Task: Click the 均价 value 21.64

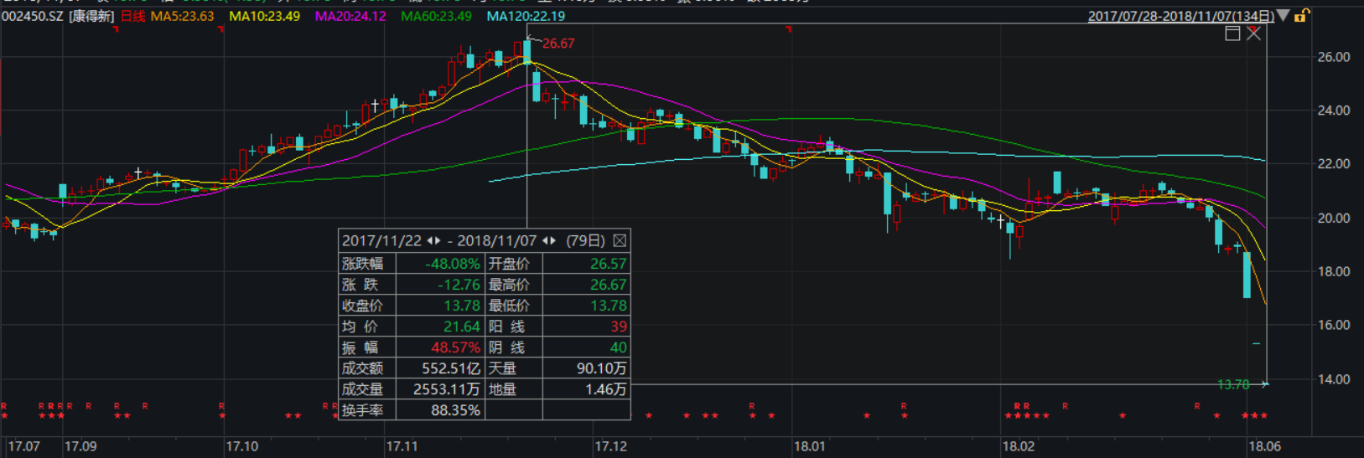Action: pyautogui.click(x=462, y=327)
